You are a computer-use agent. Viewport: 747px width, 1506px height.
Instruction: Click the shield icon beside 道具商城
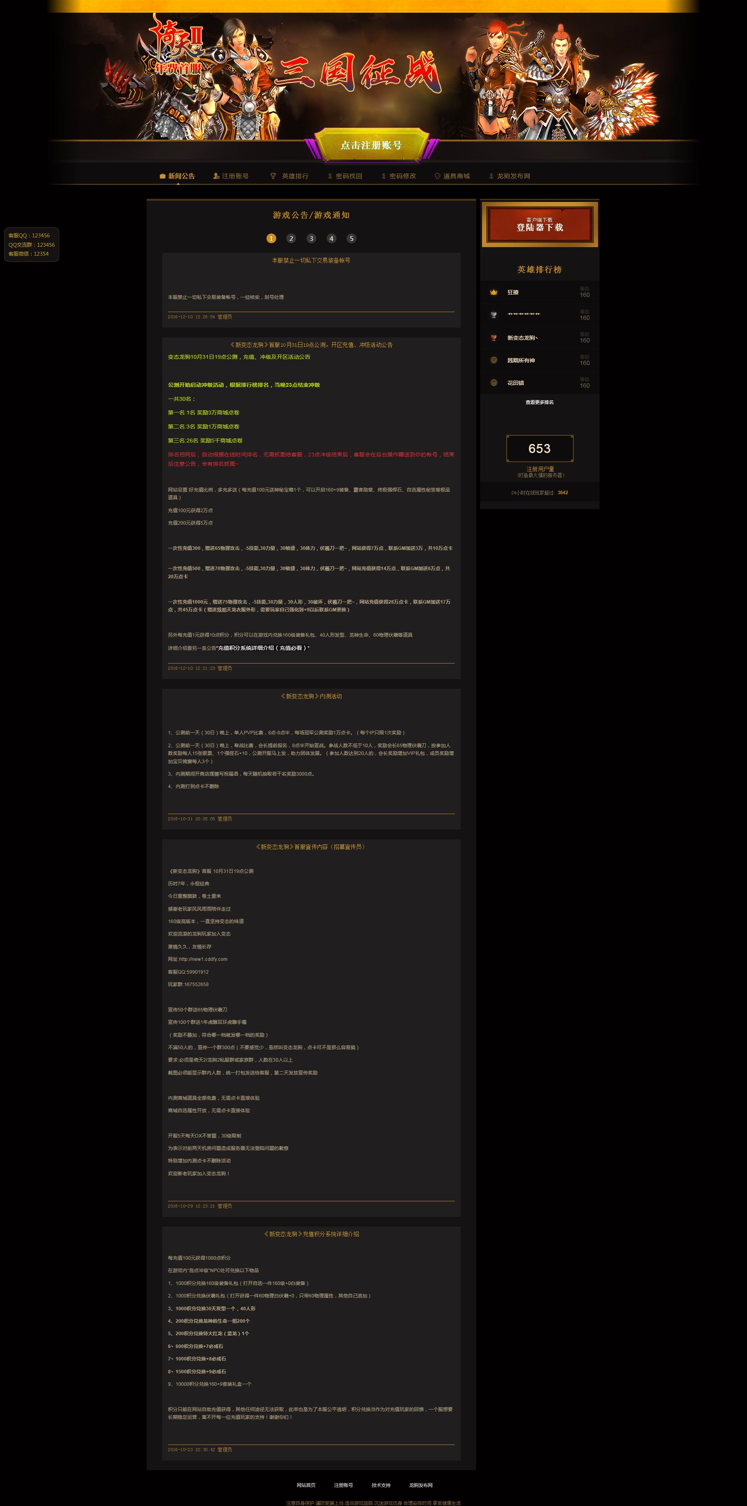click(437, 176)
